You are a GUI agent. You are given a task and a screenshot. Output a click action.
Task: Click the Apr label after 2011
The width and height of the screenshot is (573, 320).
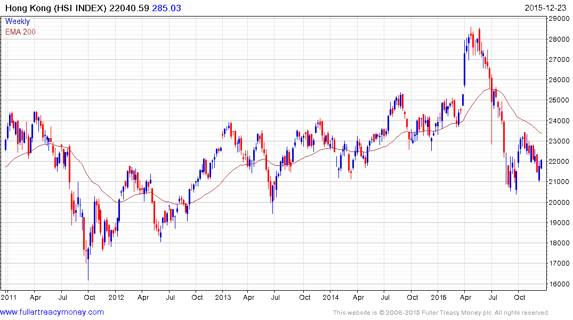point(35,297)
